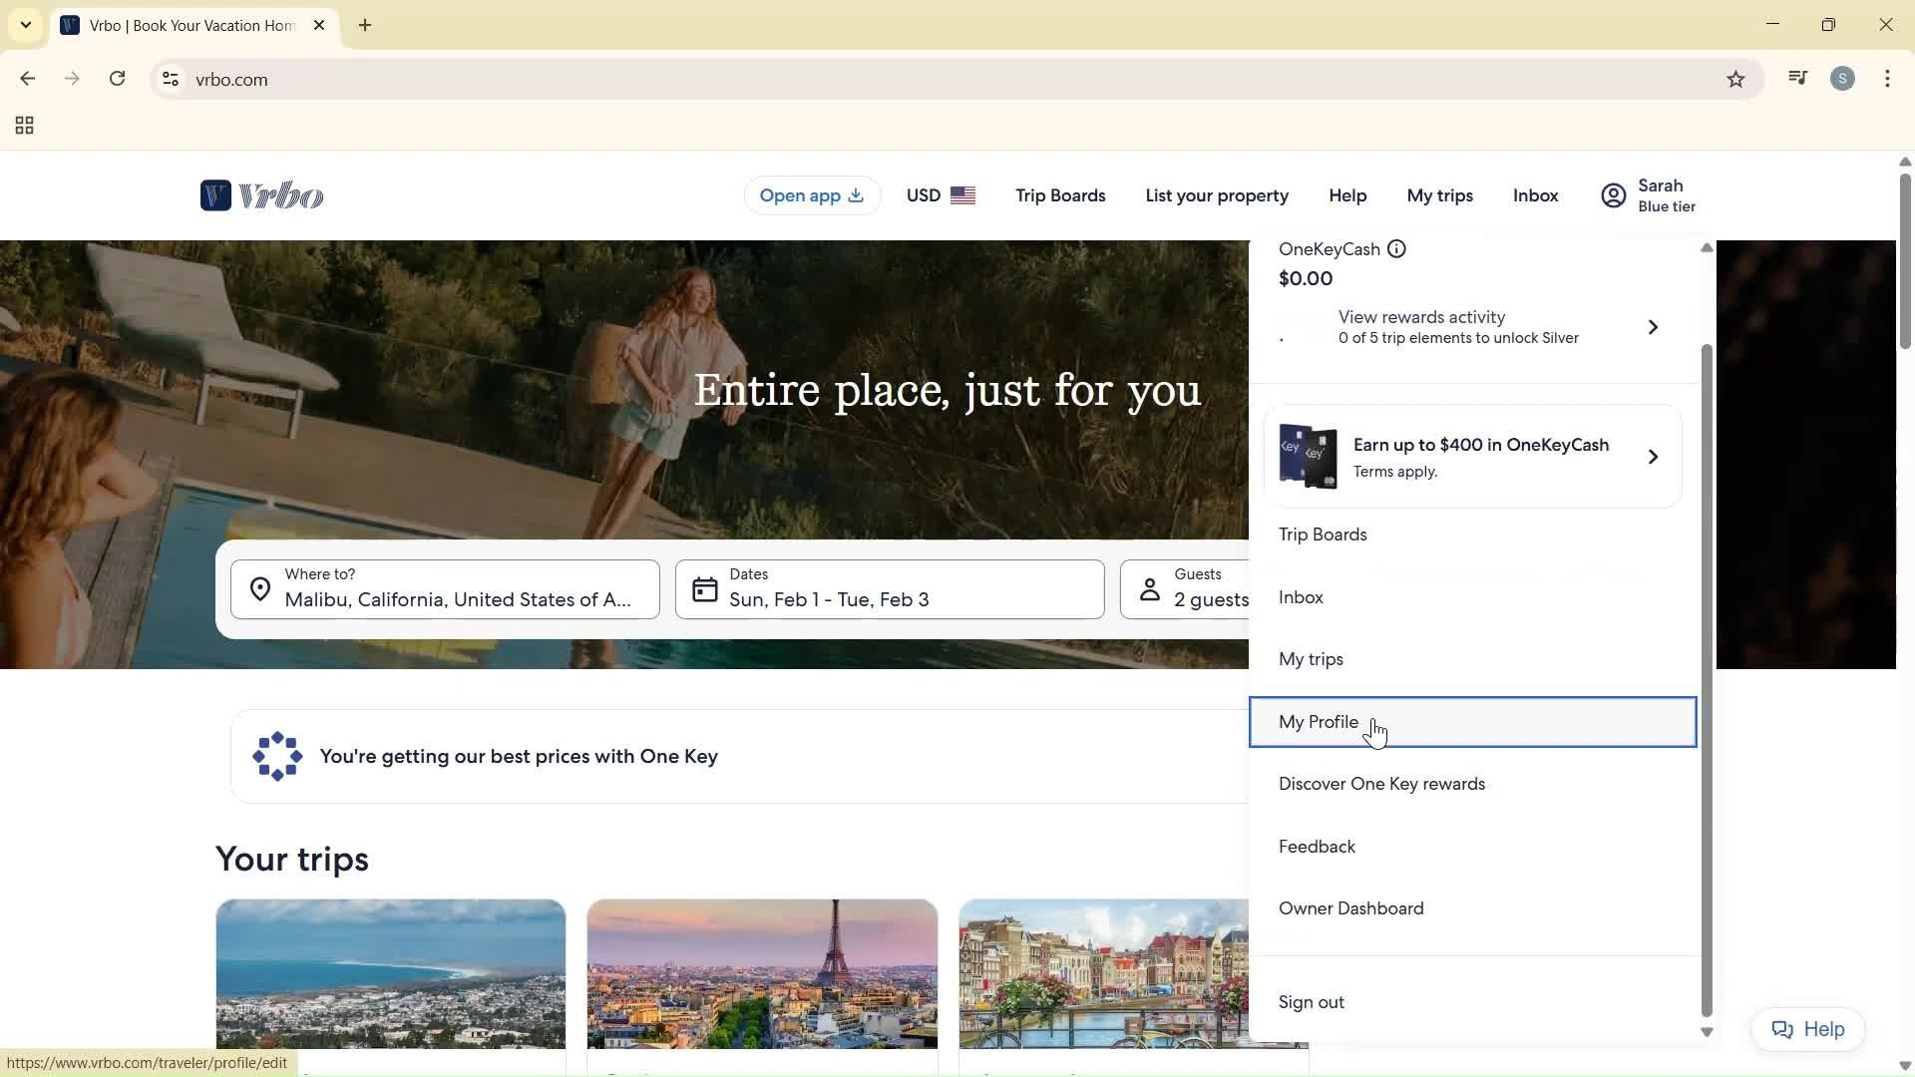Choose Sign out from account menu
This screenshot has height=1077, width=1915.
tap(1311, 1002)
